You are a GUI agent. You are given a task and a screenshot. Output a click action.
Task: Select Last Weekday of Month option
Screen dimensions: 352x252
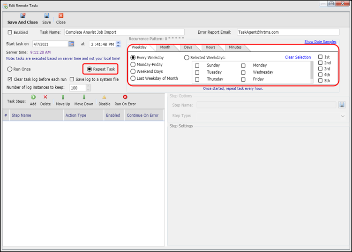133,78
